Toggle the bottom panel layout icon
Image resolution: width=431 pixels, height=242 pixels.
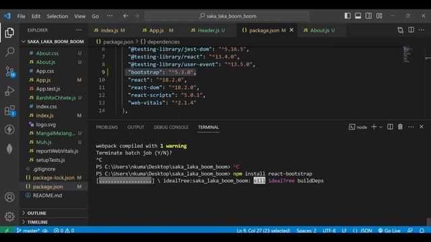coord(358,16)
